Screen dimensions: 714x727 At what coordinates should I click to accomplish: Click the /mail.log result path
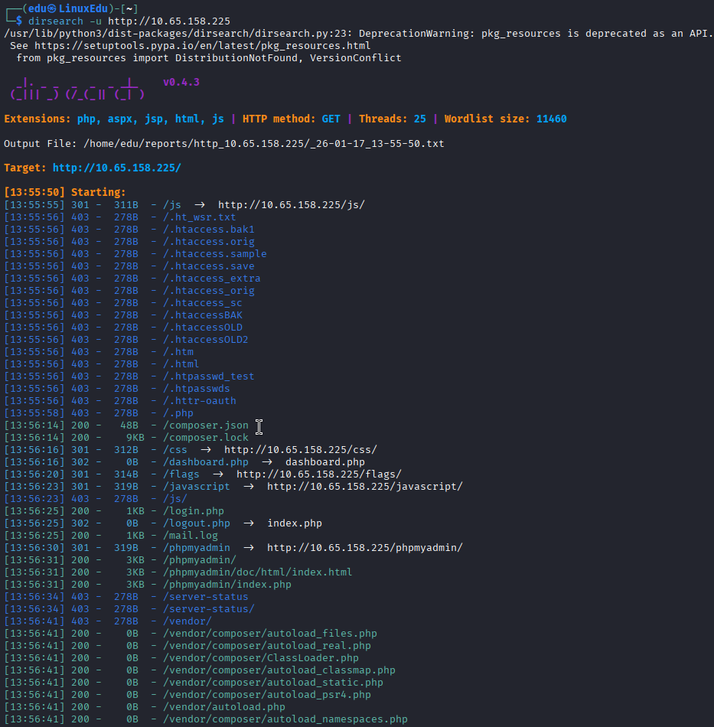point(191,536)
